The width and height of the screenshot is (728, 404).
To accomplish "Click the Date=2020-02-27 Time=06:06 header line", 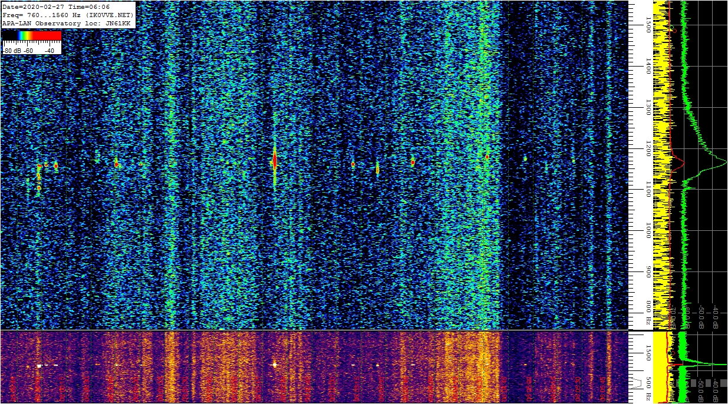I will 56,7.
